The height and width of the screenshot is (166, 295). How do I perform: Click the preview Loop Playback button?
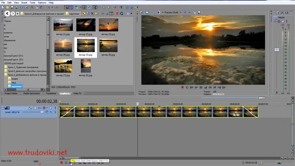pyautogui.click(x=187, y=87)
